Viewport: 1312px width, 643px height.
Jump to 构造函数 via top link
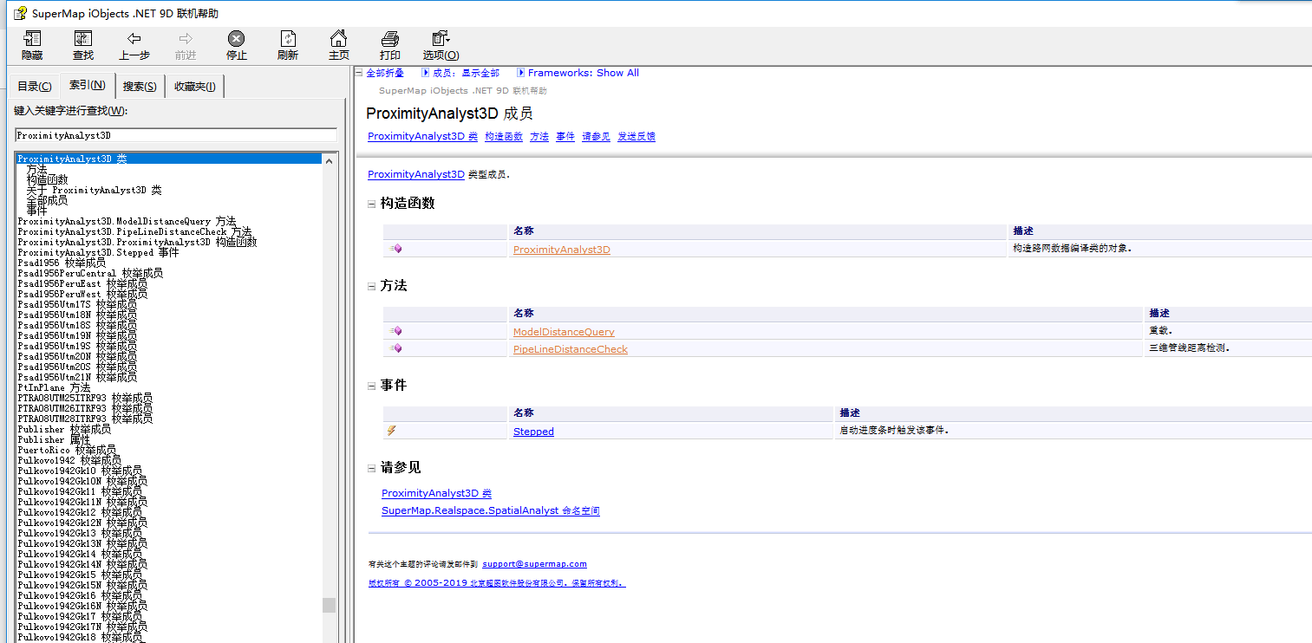pyautogui.click(x=504, y=136)
